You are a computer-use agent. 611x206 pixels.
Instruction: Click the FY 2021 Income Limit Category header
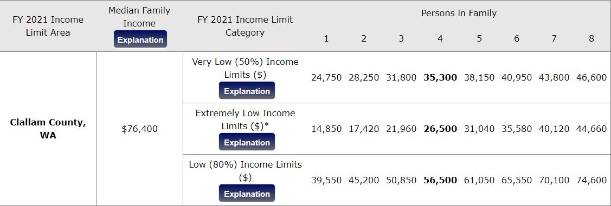tap(245, 26)
